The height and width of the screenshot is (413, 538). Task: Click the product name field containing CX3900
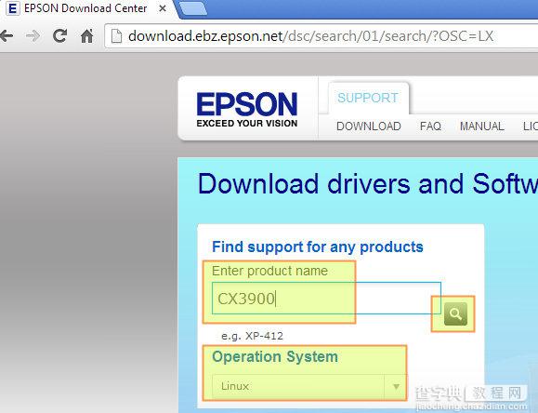pyautogui.click(x=326, y=299)
